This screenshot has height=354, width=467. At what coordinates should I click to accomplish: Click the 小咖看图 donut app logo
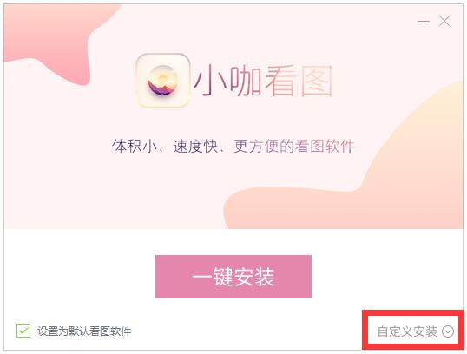(x=163, y=81)
